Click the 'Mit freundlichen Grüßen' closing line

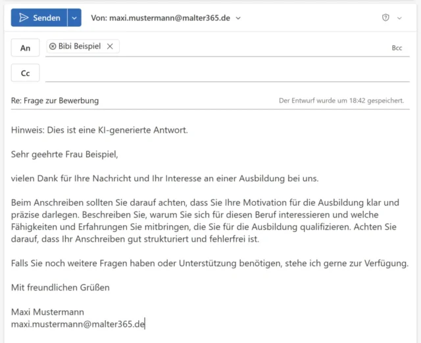point(61,287)
